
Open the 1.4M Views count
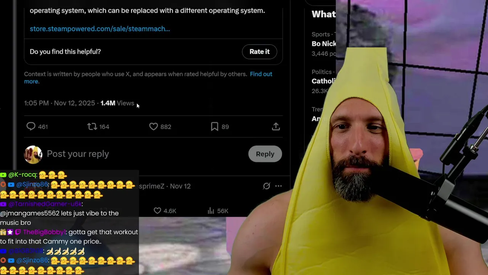pos(117,103)
